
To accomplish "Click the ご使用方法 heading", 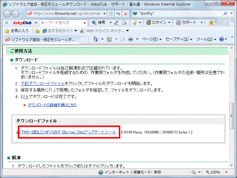I will 21,51.
